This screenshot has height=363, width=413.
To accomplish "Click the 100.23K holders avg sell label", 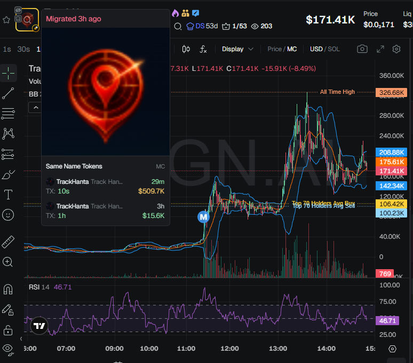I will (391, 213).
